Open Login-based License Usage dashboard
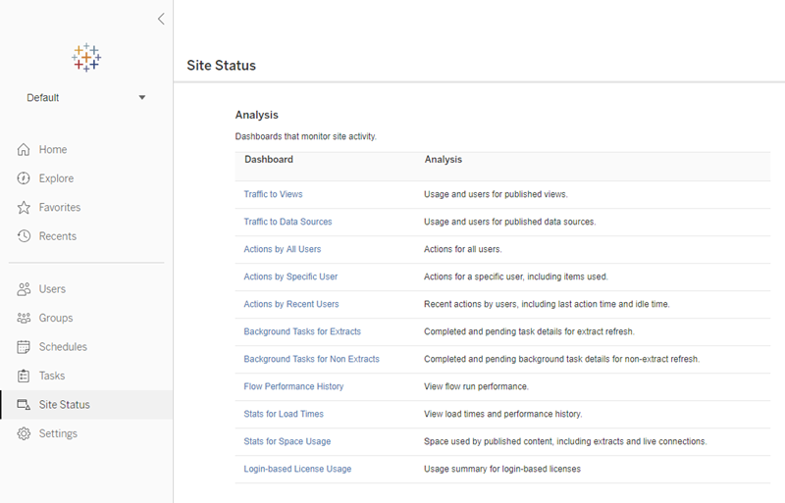 point(298,469)
